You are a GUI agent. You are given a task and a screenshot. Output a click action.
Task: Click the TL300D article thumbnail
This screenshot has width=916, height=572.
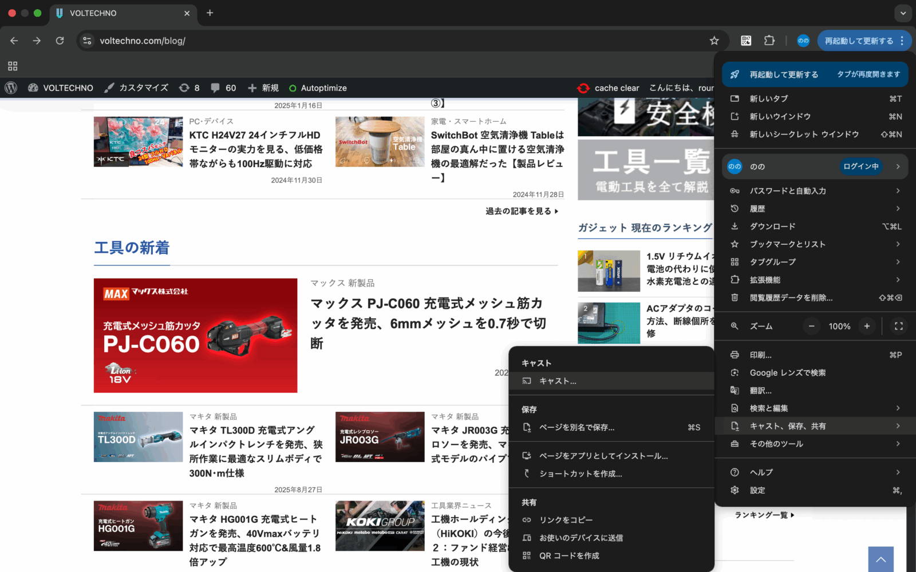138,437
